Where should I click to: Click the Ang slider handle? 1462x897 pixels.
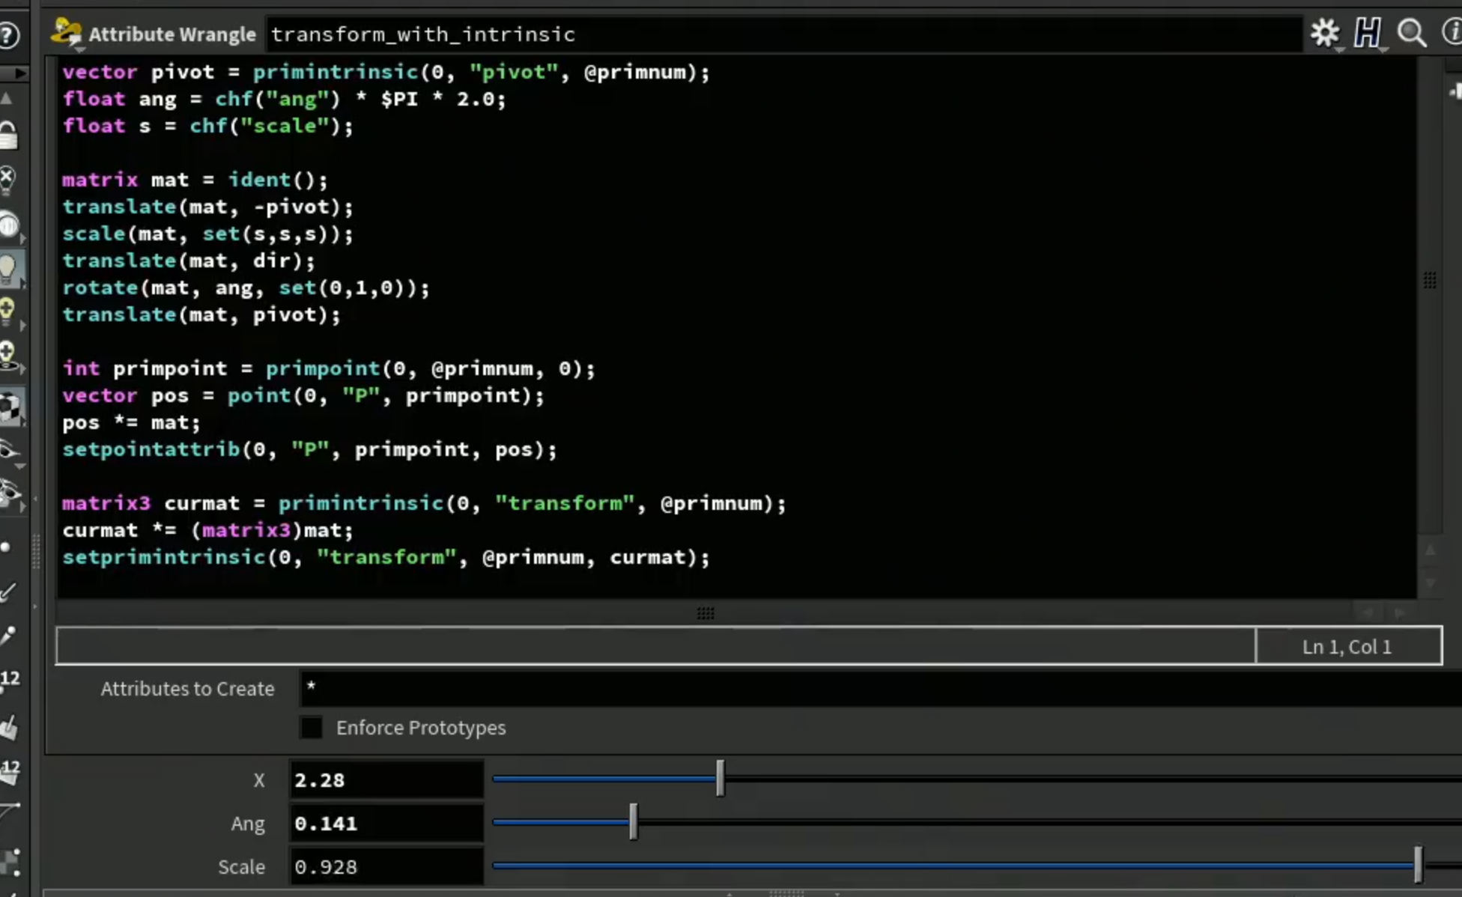click(634, 822)
